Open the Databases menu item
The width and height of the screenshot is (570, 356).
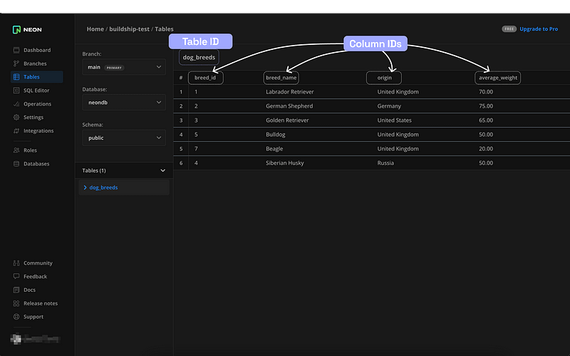[x=36, y=163]
